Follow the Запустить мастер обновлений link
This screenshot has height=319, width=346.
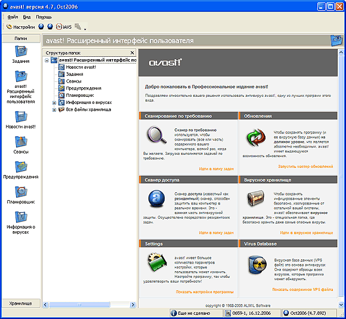tap(305, 166)
